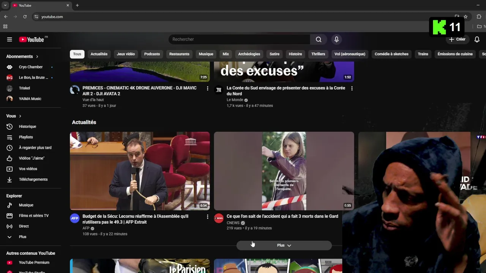Go back with browser back arrow

[6, 17]
